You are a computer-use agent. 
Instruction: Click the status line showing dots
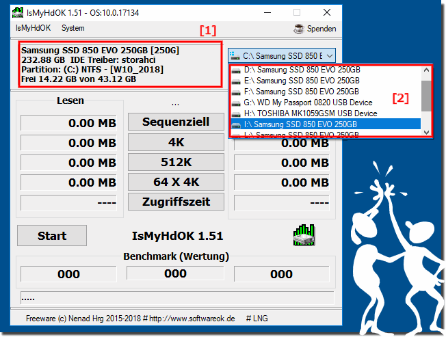177,298
